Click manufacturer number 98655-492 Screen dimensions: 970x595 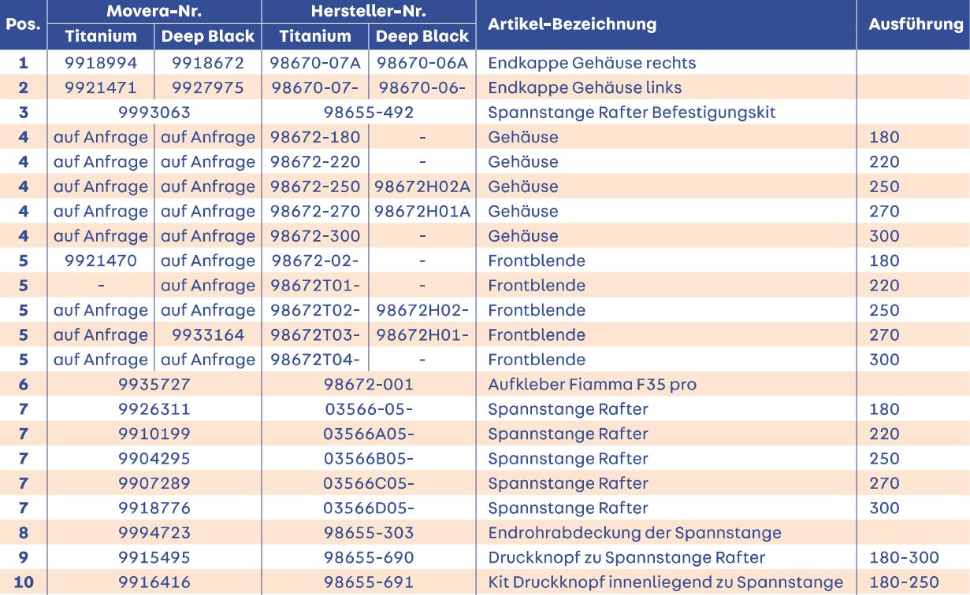(x=368, y=113)
